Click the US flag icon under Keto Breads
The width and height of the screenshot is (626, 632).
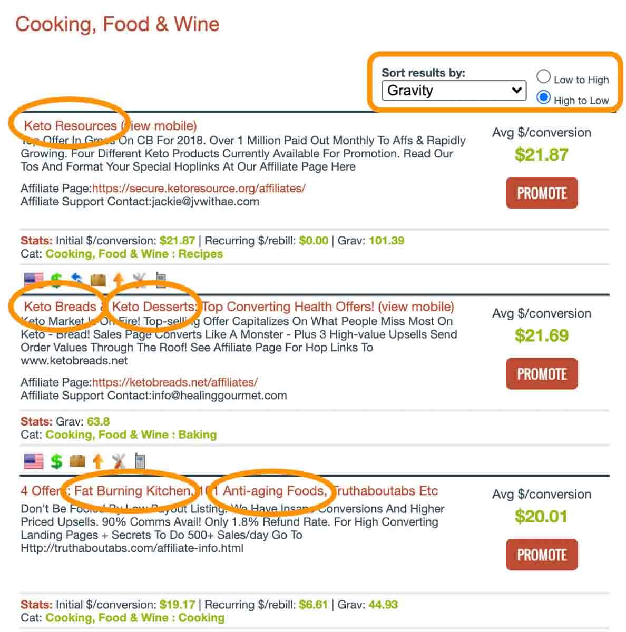(34, 461)
